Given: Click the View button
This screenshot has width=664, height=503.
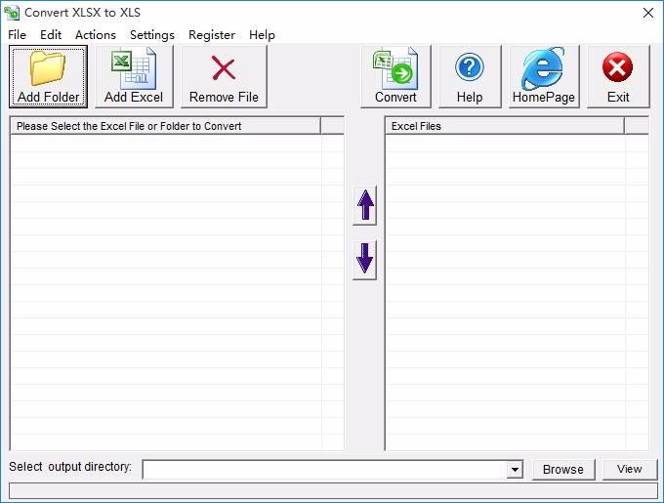Looking at the screenshot, I should pyautogui.click(x=629, y=469).
